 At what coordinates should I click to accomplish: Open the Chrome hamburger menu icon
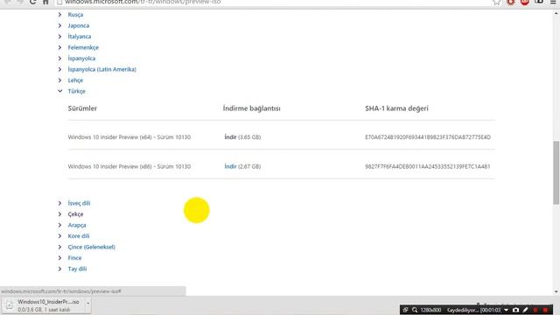pos(553,2)
